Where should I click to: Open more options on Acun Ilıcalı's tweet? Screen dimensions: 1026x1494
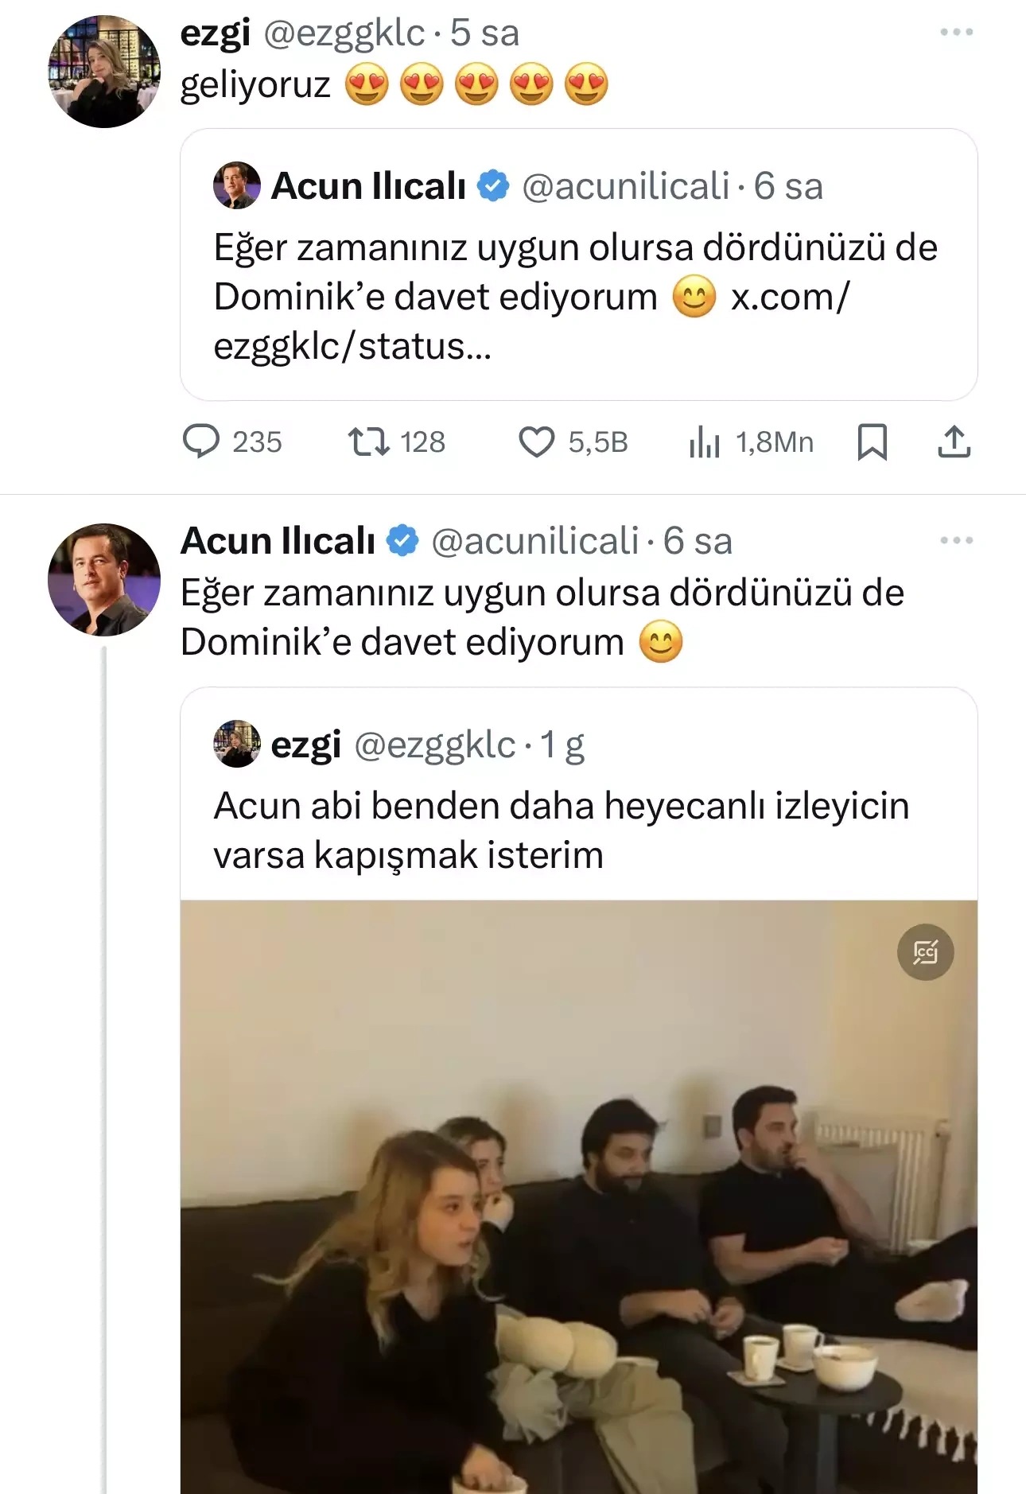coord(956,541)
